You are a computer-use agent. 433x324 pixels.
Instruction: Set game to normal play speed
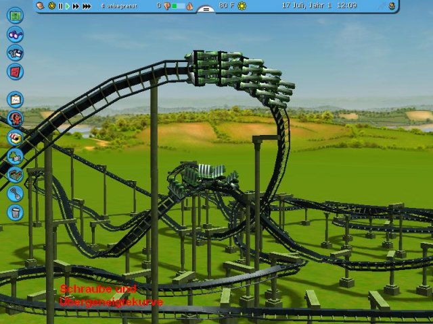click(x=68, y=6)
